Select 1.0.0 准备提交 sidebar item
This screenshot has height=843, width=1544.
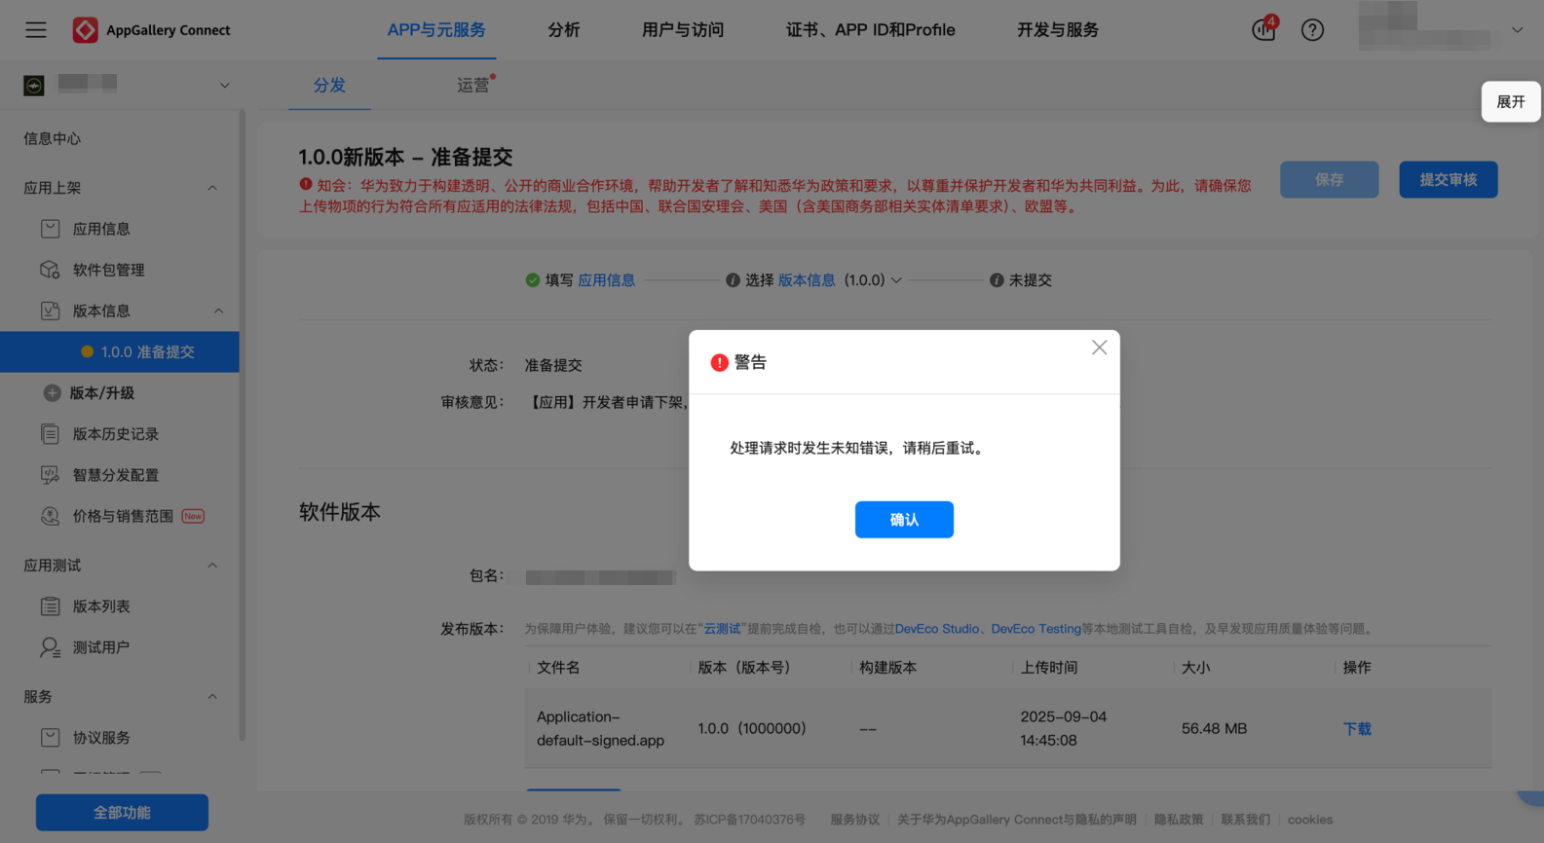tap(120, 352)
